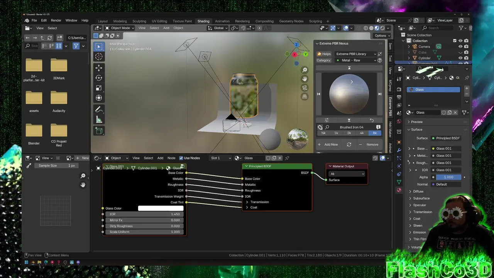Screen dimensions: 494x278
Task: Select the Scale tool in viewport toolbar
Action: tap(99, 88)
